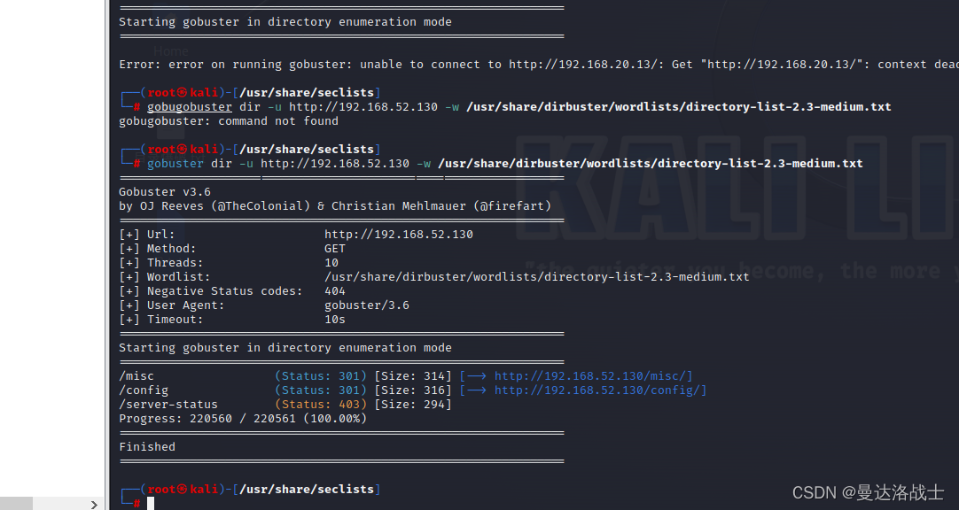Viewport: 959px width, 510px height.
Task: Click the '/misc' result path
Action: click(136, 376)
